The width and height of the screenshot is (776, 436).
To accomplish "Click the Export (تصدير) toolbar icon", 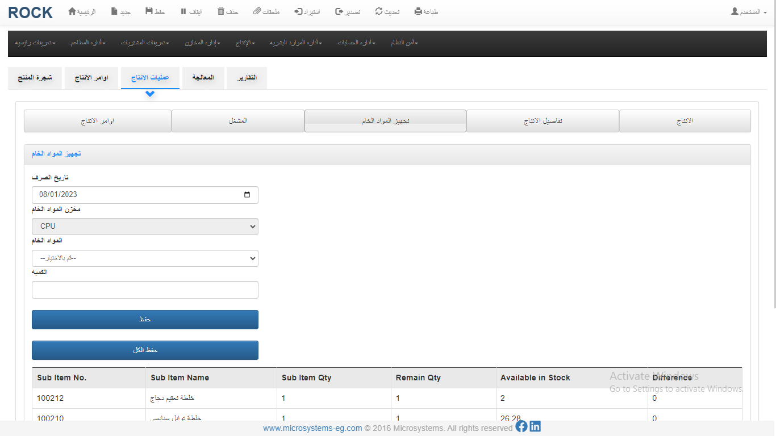I will 339,11.
